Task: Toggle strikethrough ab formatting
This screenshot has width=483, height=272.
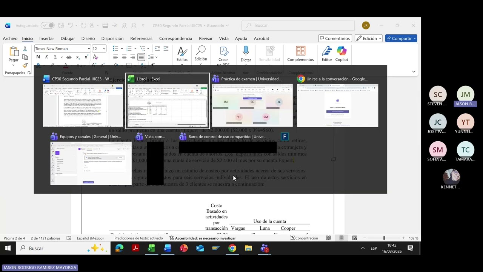Action: point(68,57)
